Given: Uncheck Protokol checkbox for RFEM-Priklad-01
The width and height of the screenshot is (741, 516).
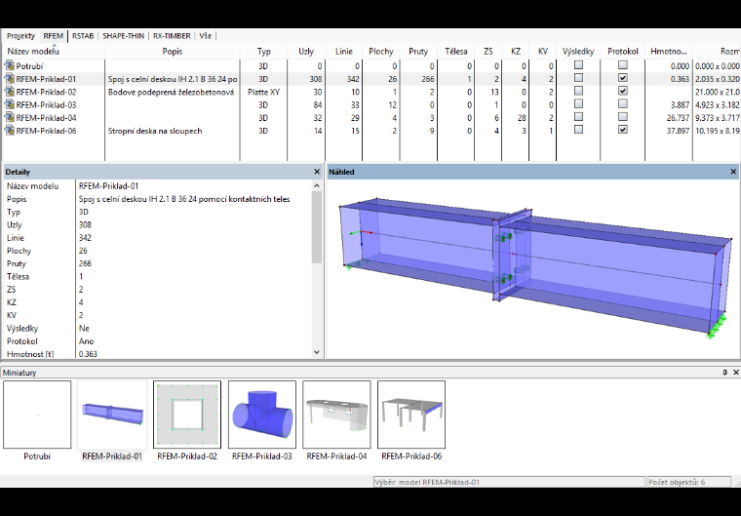Looking at the screenshot, I should coord(623,78).
